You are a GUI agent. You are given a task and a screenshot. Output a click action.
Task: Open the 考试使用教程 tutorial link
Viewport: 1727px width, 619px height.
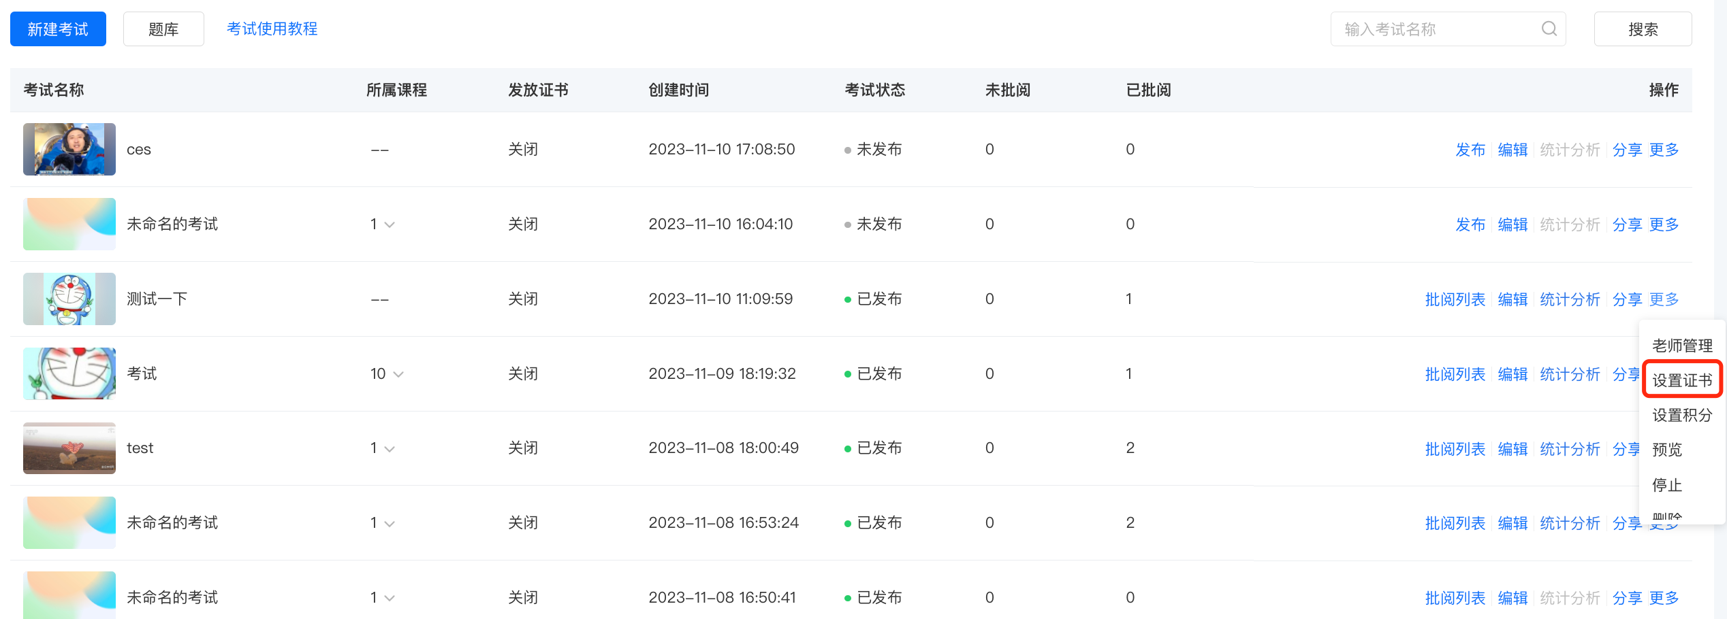(272, 29)
